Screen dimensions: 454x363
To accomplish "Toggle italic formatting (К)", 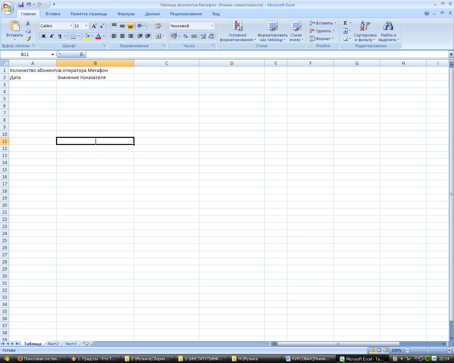I will point(52,36).
